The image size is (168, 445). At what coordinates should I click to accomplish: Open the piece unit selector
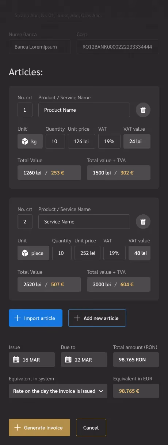pos(33,253)
